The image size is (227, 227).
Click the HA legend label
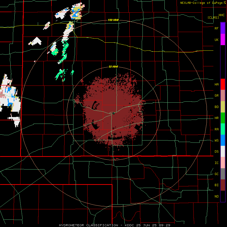[216, 84]
